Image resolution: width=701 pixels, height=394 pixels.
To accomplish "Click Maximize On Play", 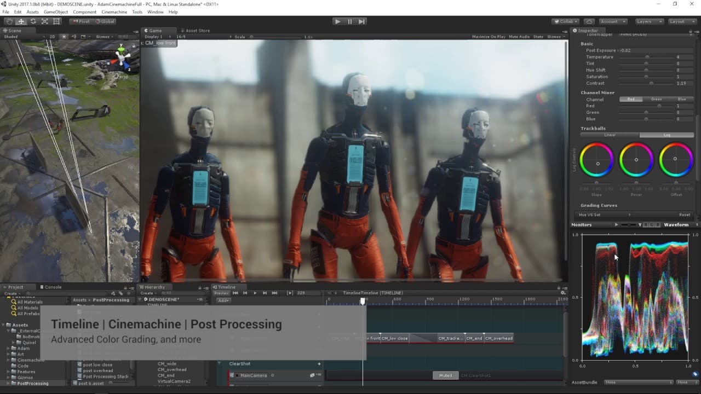I will pos(489,37).
